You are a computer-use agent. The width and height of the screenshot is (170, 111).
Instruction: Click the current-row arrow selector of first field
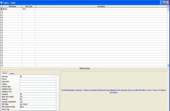[x=1, y=9]
